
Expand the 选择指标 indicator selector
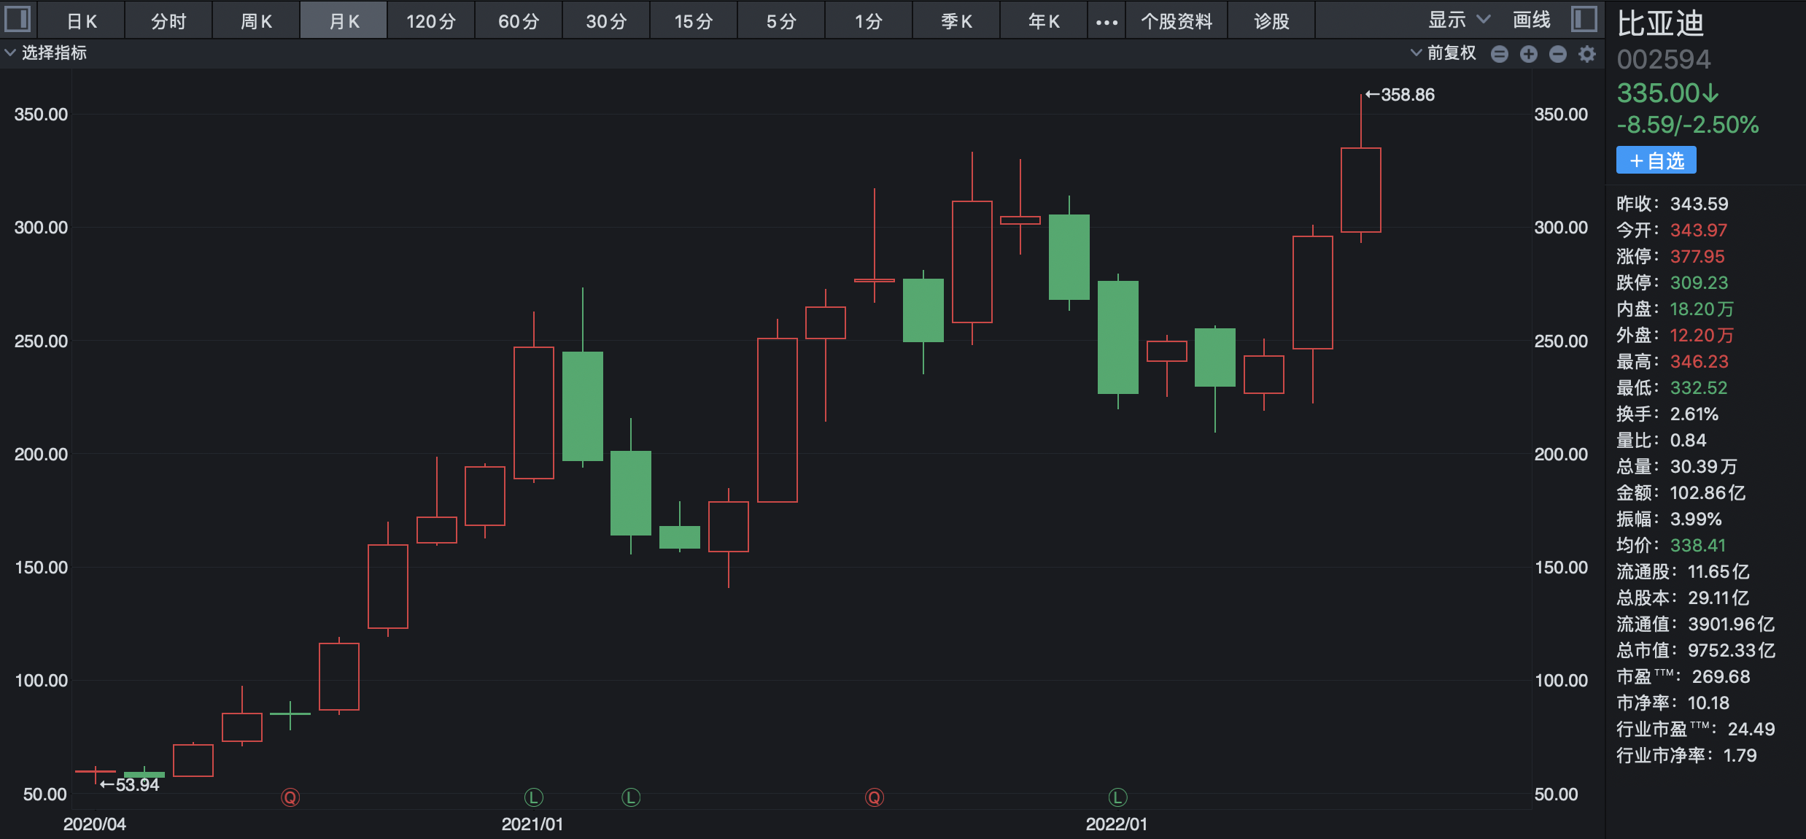[46, 53]
